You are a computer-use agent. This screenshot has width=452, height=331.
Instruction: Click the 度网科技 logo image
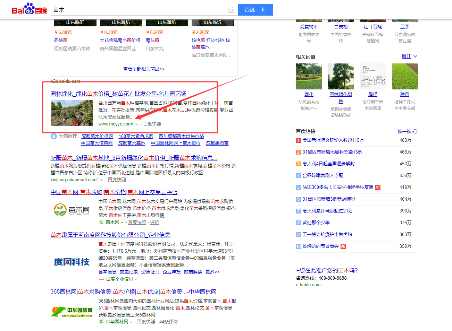tap(72, 262)
